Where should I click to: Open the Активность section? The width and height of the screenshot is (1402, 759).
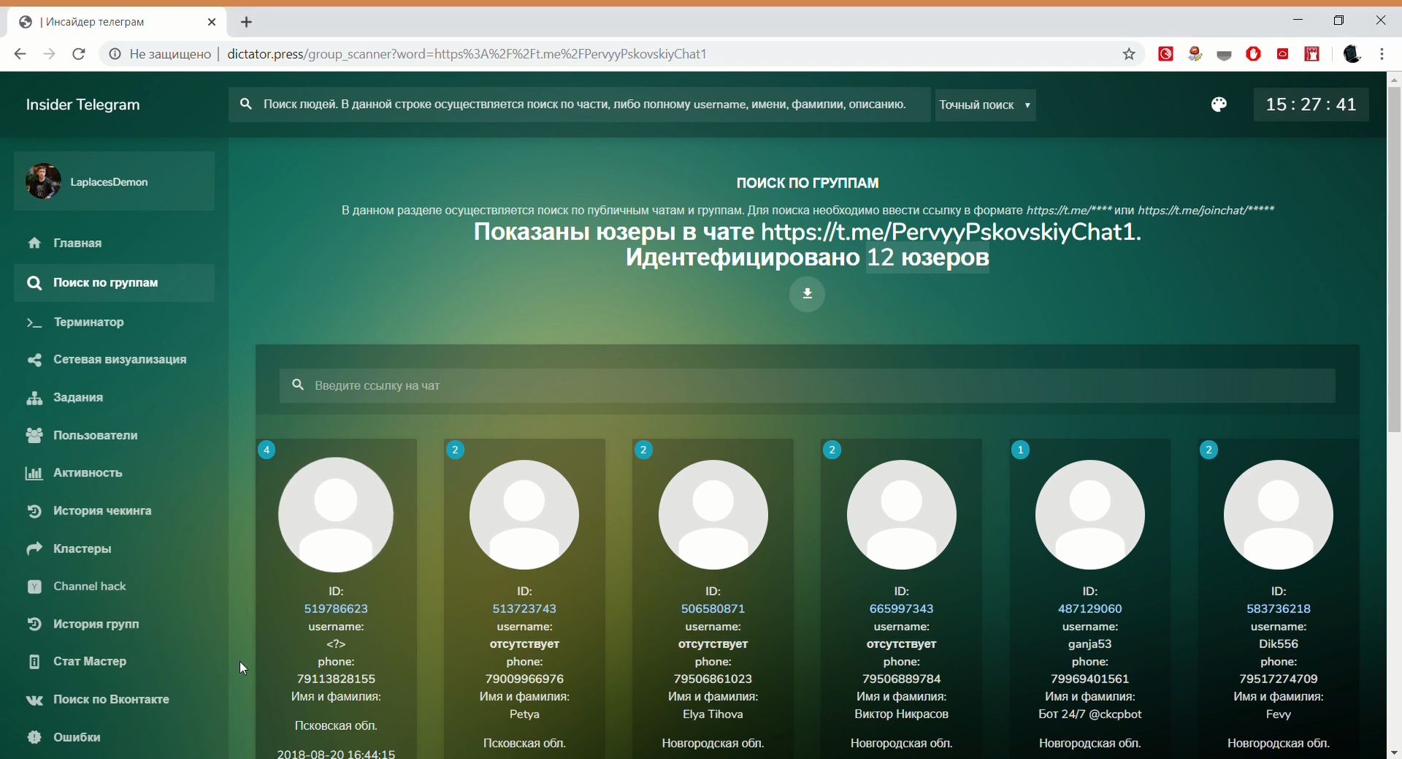pyautogui.click(x=88, y=473)
